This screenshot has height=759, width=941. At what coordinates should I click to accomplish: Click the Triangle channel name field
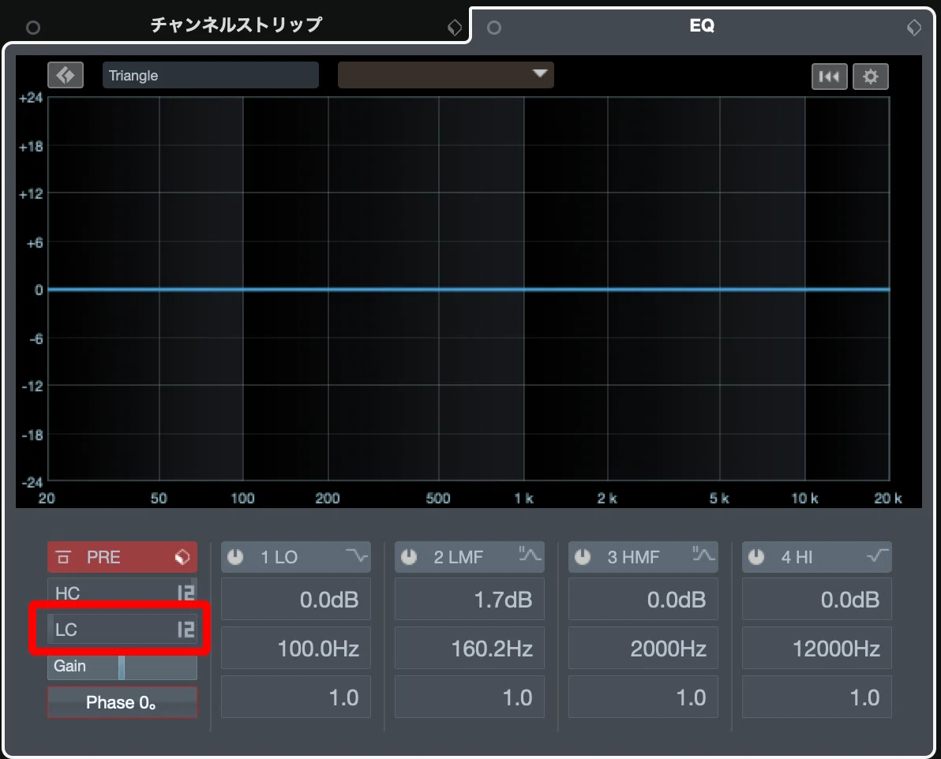tap(211, 76)
